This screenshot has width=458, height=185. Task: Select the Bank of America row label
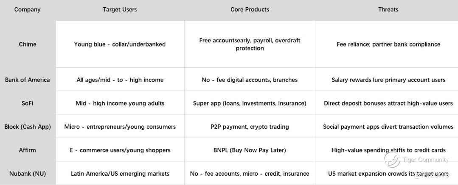pos(28,80)
